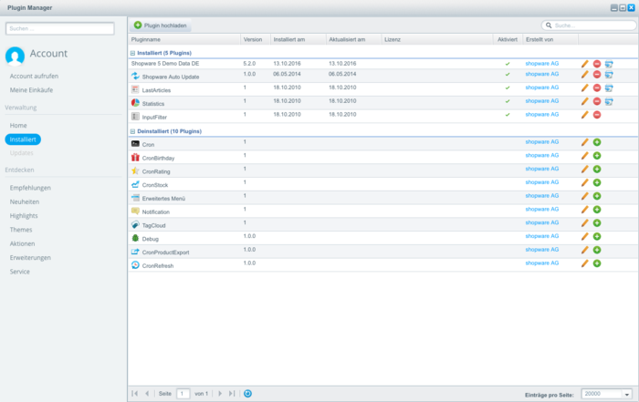
Task: Install the Cron plugin with green plus
Action: (x=597, y=142)
